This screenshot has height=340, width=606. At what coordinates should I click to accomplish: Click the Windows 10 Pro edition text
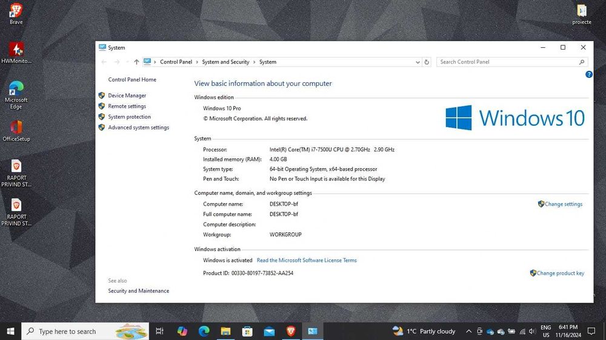pyautogui.click(x=222, y=108)
